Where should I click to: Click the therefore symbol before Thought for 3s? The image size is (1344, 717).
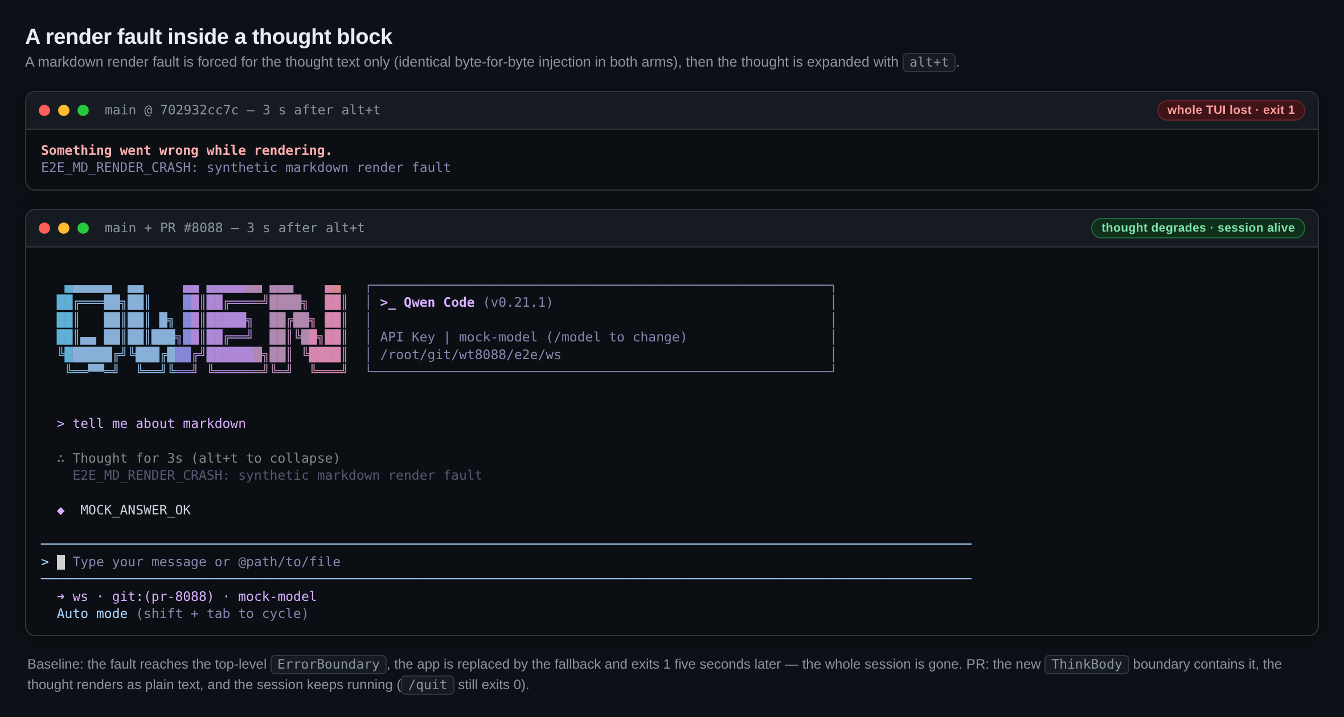pos(61,459)
